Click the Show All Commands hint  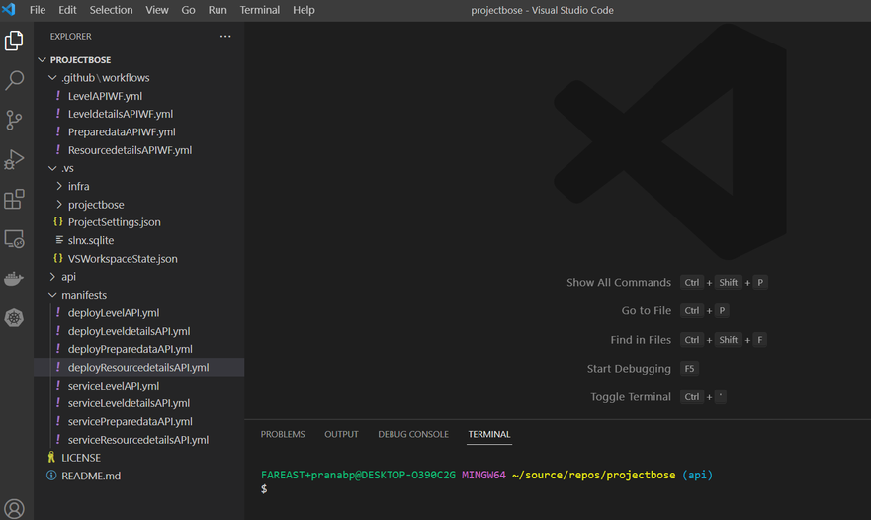tap(619, 282)
